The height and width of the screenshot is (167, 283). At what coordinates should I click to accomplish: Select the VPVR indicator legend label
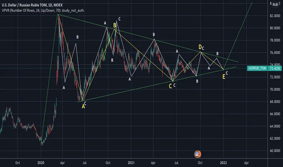(43, 10)
